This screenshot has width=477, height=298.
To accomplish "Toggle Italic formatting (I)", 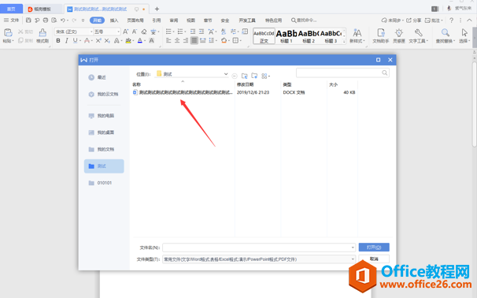I will pyautogui.click(x=66, y=40).
